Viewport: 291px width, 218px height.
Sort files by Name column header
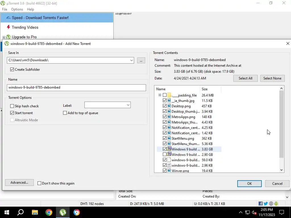pyautogui.click(x=177, y=89)
